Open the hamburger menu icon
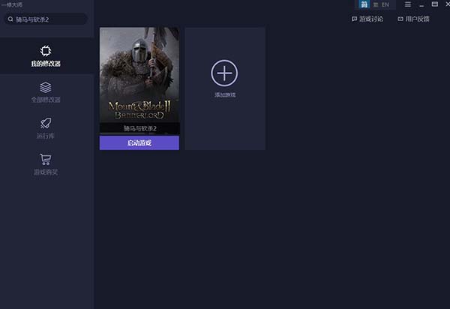The width and height of the screenshot is (450, 309). tap(408, 4)
